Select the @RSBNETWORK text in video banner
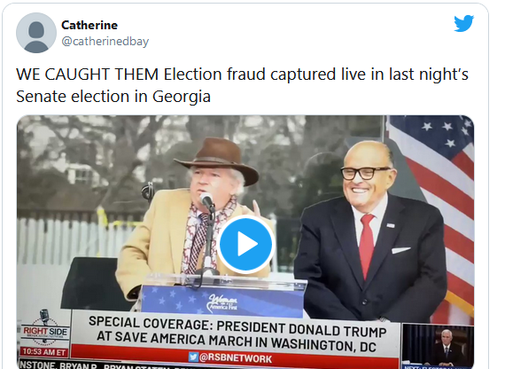Image resolution: width=505 pixels, height=369 pixels. click(236, 358)
